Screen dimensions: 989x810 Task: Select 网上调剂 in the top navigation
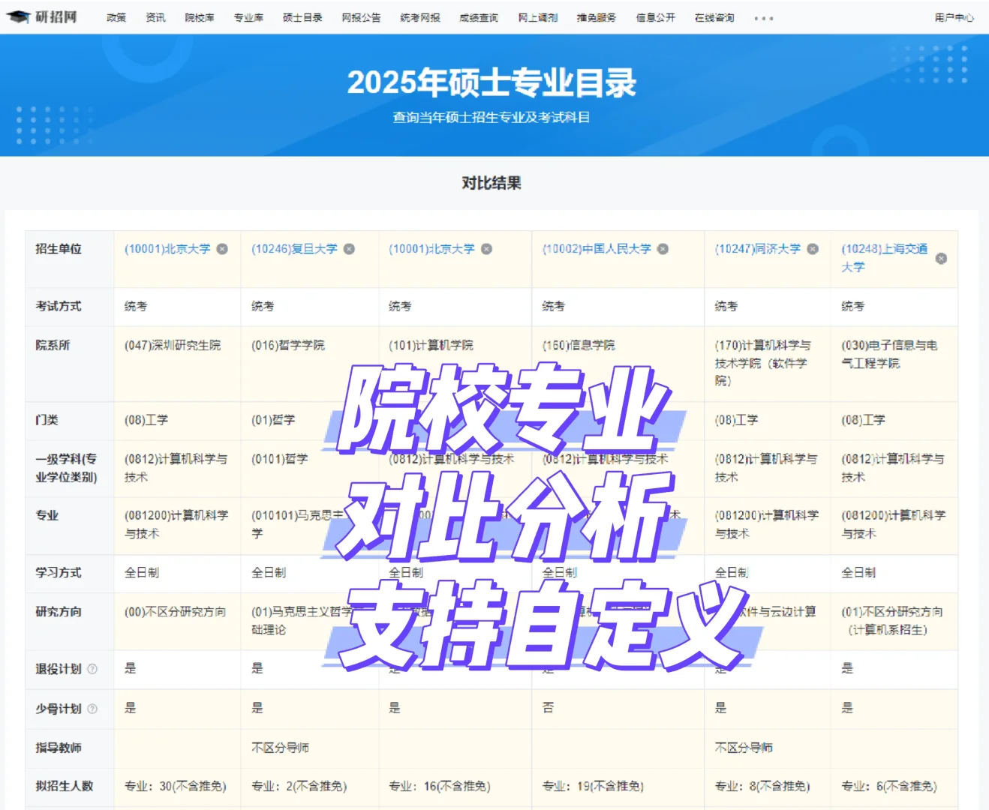pyautogui.click(x=537, y=17)
